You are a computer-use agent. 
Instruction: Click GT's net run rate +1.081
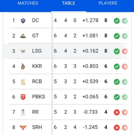coord(90,36)
